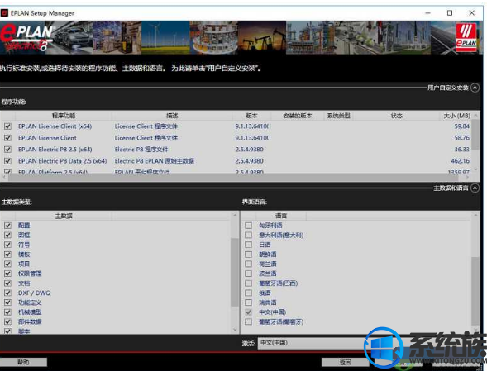Screen dimensions: 487x371
Task: Click the EPLAN Electric P8 logo in the banner
Action: [x=26, y=37]
